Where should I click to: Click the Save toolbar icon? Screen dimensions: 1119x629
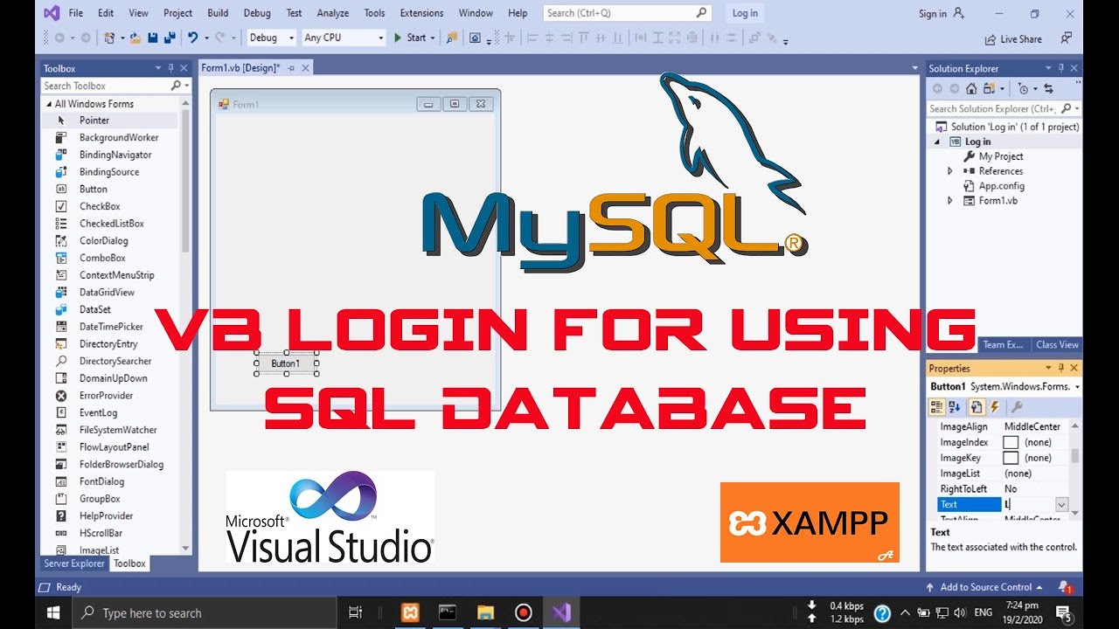click(x=152, y=38)
